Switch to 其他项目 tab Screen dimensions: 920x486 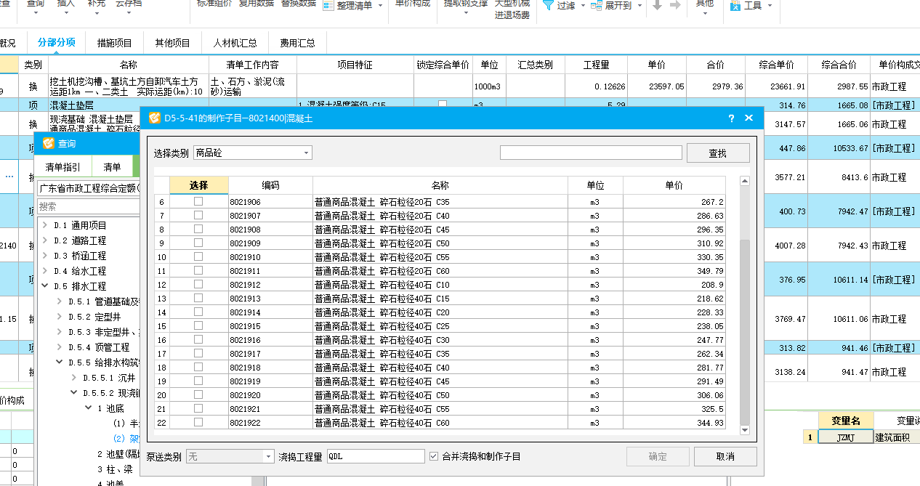click(x=172, y=43)
